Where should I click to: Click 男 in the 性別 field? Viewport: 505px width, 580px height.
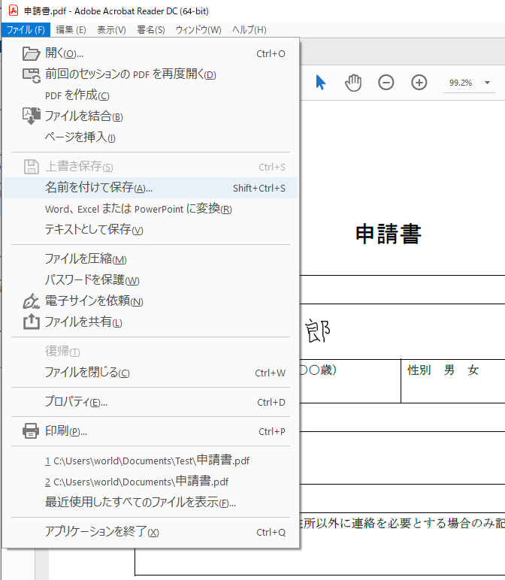pos(449,370)
